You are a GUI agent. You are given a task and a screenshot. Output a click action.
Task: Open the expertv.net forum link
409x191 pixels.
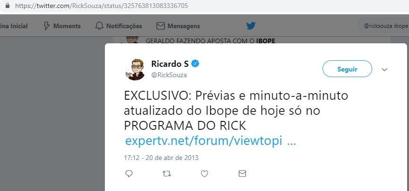(x=210, y=141)
